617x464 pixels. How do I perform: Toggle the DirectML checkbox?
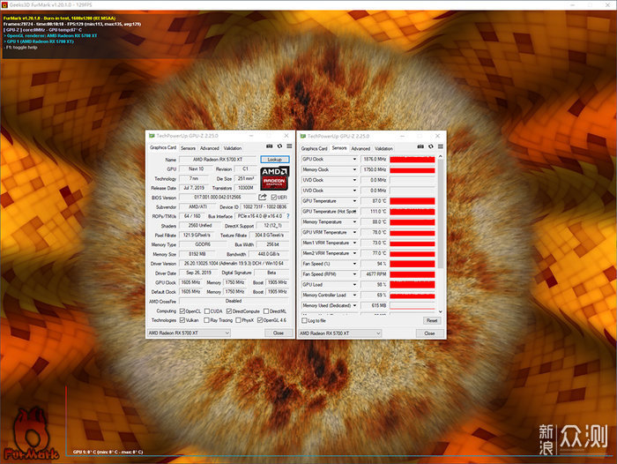266,311
